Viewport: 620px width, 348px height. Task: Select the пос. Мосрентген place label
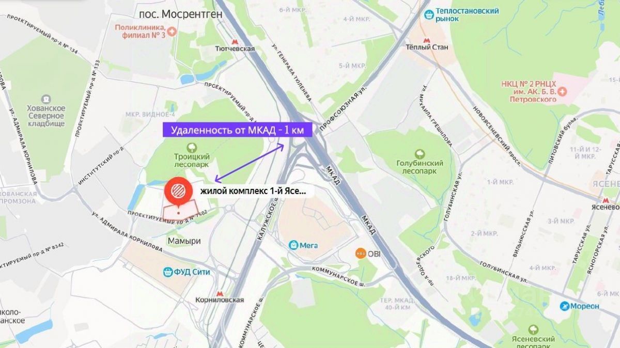(x=181, y=14)
